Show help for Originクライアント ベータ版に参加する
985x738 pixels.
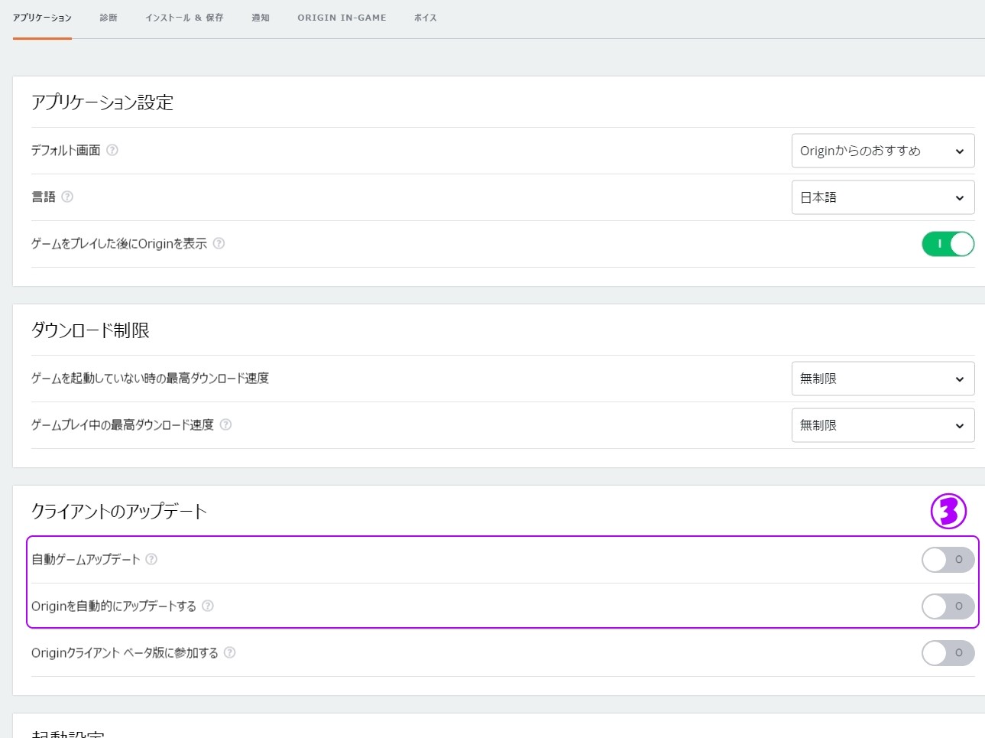(x=229, y=652)
